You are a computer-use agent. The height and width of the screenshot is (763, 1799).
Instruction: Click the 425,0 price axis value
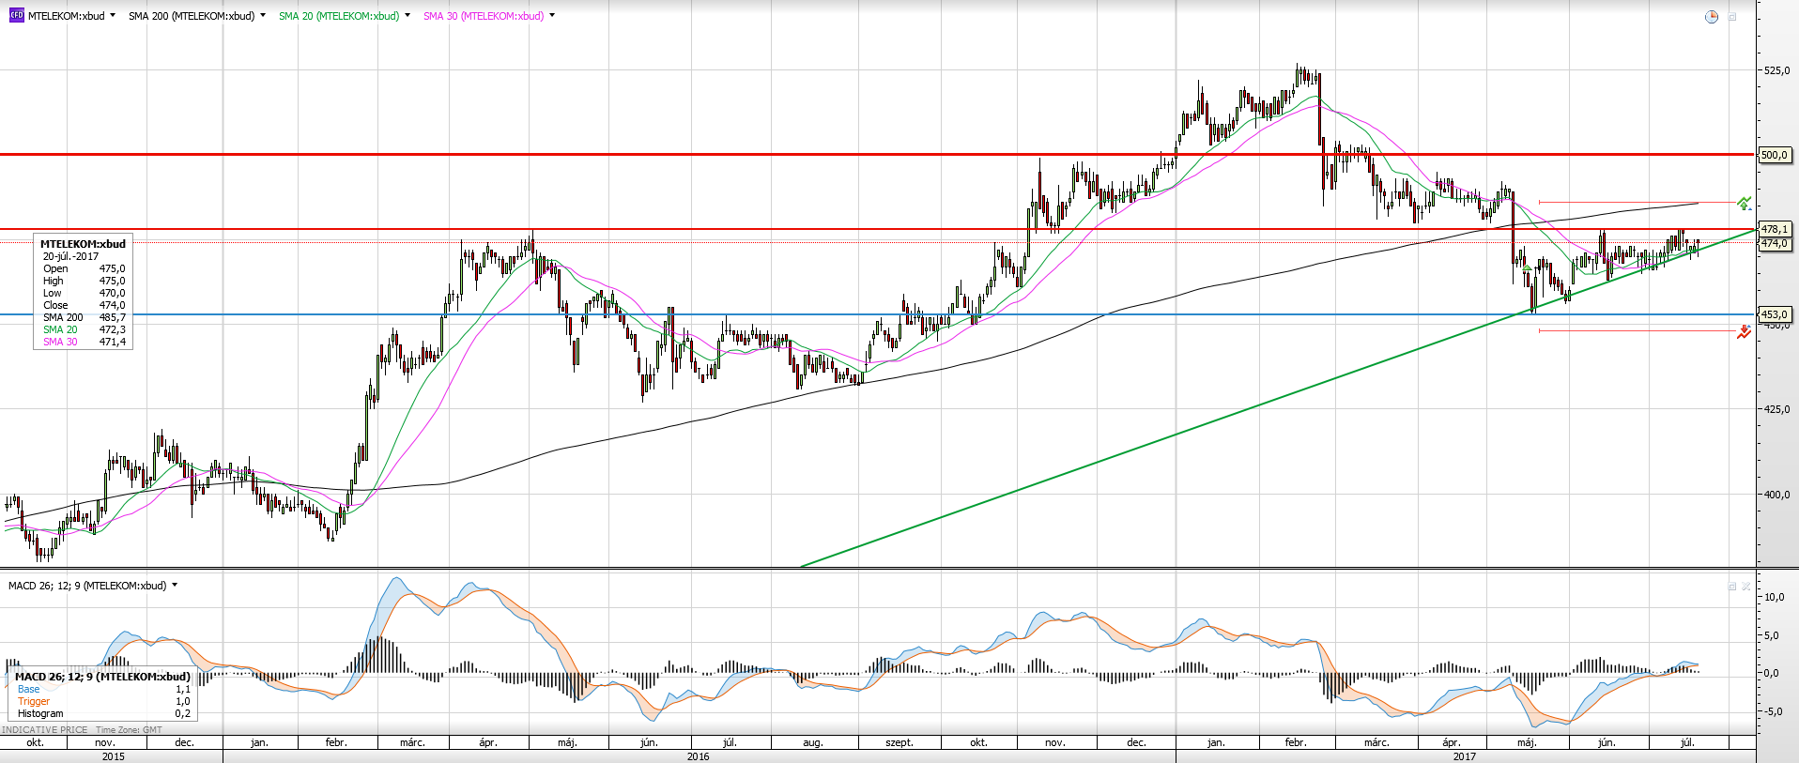1776,409
